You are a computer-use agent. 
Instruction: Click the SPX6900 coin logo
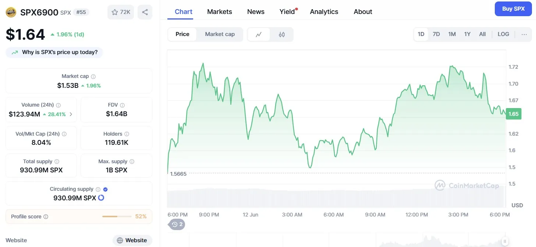click(11, 12)
